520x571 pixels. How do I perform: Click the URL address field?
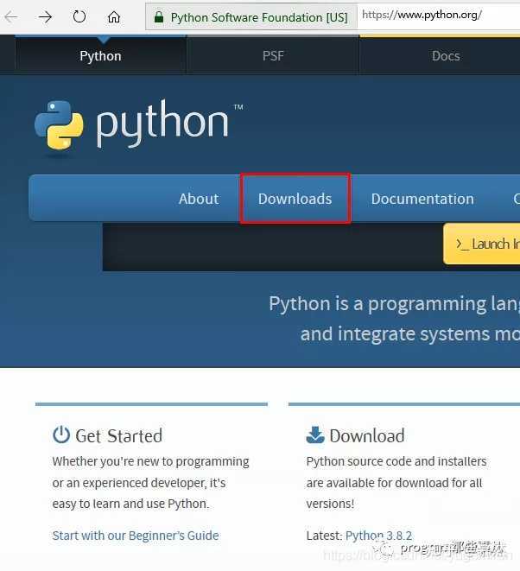tap(439, 16)
